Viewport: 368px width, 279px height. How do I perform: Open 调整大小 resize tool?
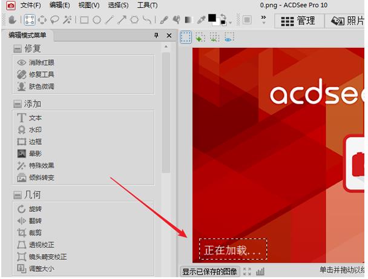coord(36,269)
